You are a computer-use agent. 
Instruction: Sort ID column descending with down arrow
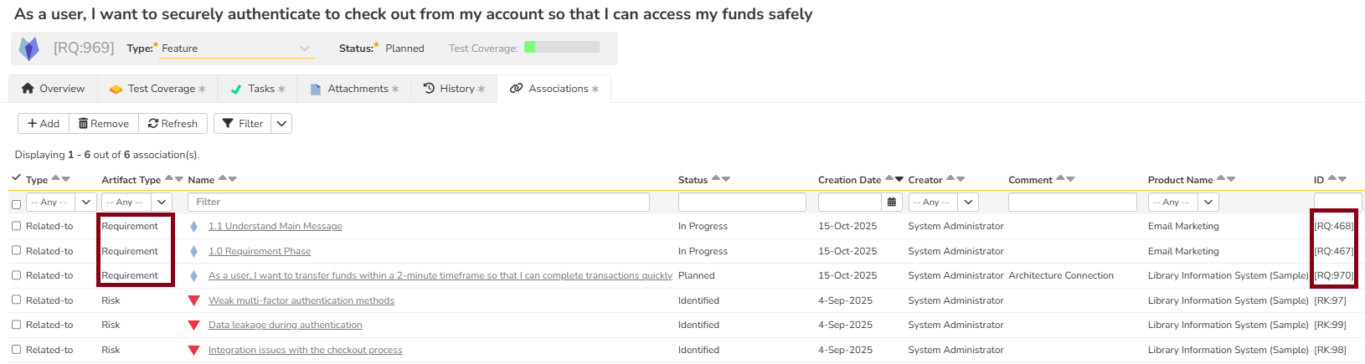tap(1342, 180)
